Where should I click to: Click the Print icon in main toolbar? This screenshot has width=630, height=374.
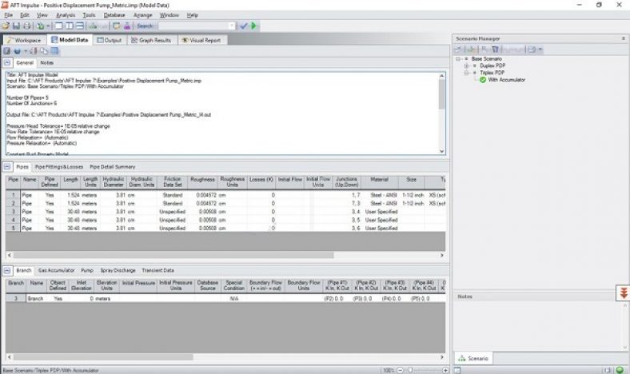pyautogui.click(x=26, y=26)
